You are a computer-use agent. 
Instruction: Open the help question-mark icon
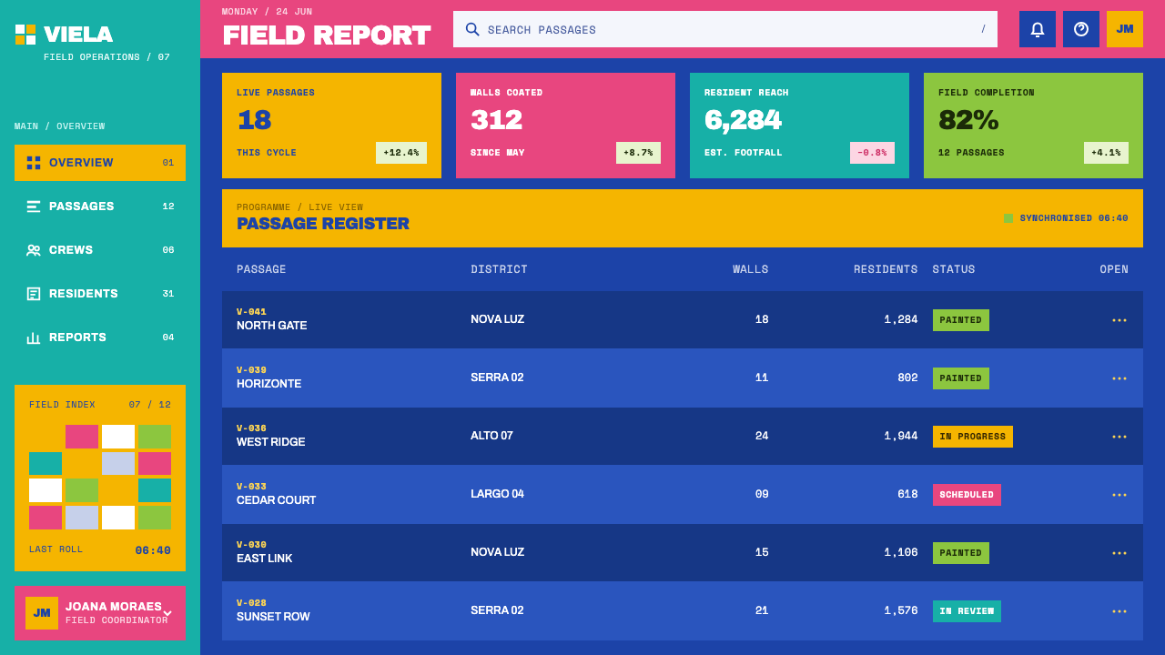point(1081,29)
